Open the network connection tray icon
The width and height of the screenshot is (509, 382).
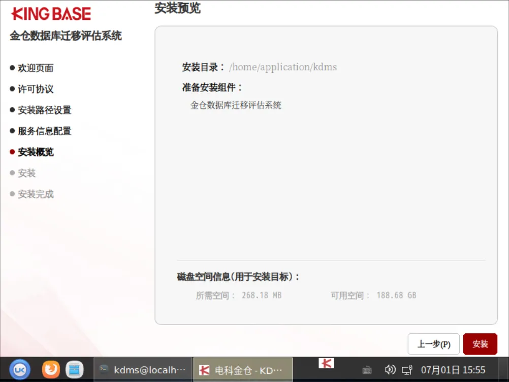point(407,370)
